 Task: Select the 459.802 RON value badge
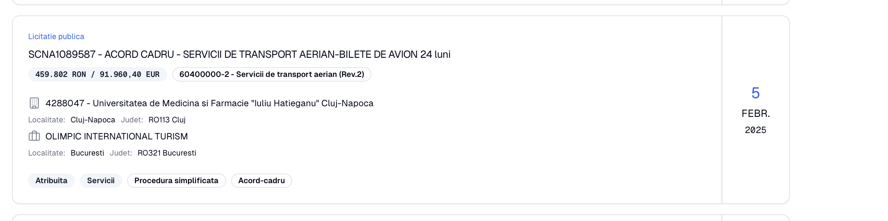coord(97,74)
